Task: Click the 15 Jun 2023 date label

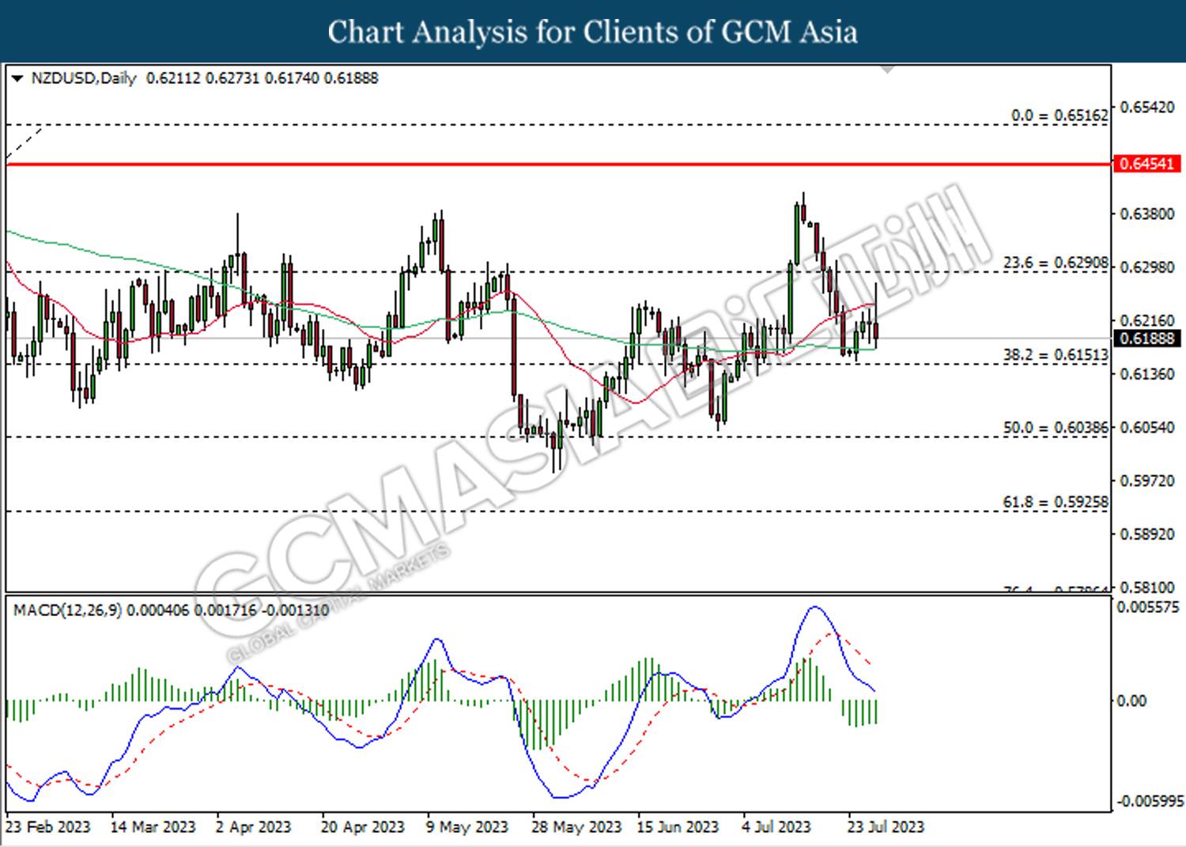Action: point(678,827)
